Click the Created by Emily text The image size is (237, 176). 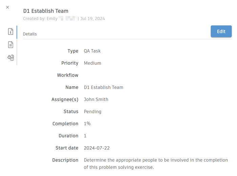click(x=40, y=19)
